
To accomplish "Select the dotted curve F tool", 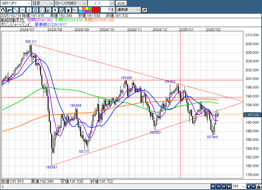I will pyautogui.click(x=42, y=10).
